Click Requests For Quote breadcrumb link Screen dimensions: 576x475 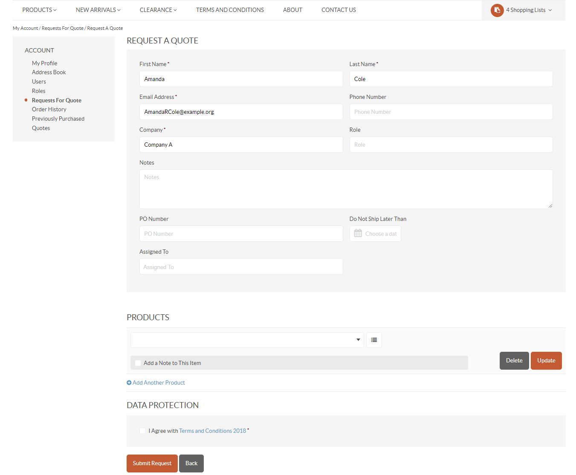[63, 28]
